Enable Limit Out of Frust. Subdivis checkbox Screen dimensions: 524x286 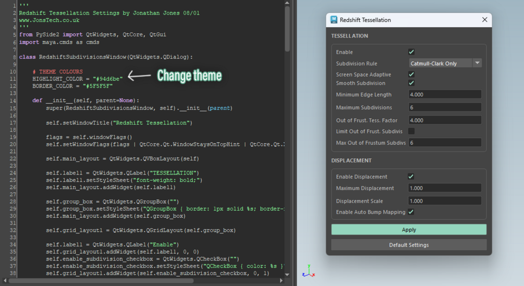(411, 131)
